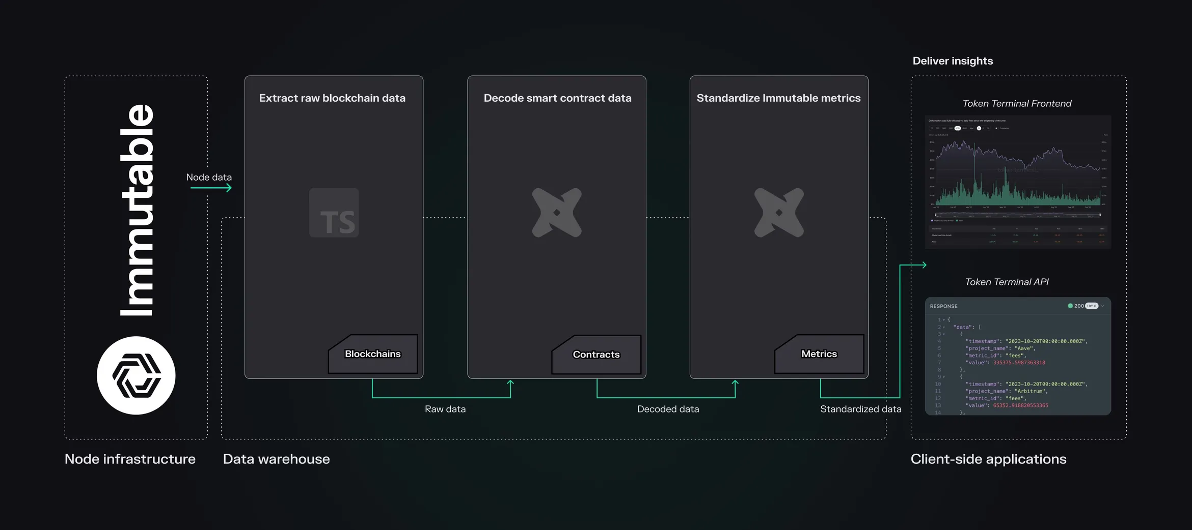Click the TypeScript TS icon
The width and height of the screenshot is (1192, 530).
[334, 213]
